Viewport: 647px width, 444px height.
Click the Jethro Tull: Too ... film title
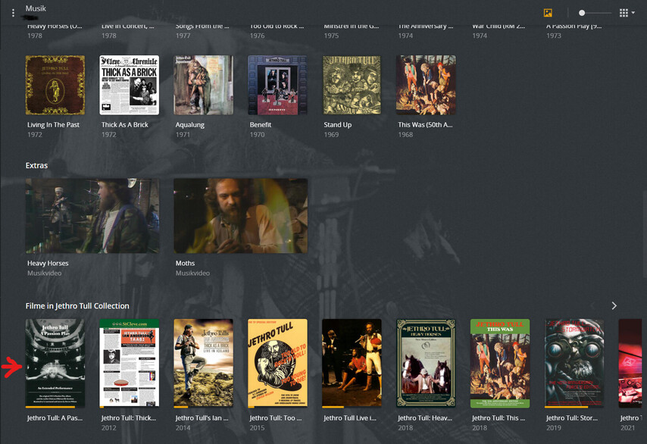276,418
